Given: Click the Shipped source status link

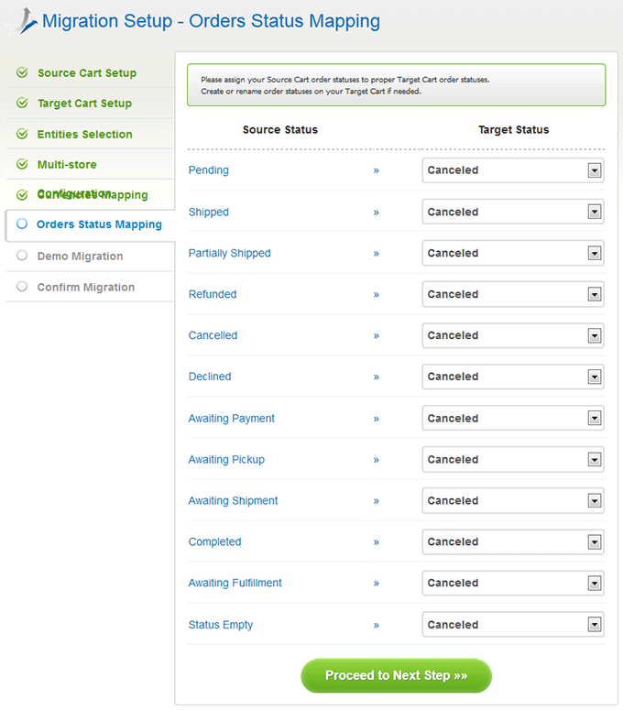Looking at the screenshot, I should tap(209, 212).
